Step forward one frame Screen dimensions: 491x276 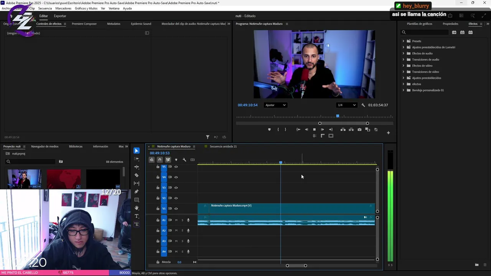coord(322,130)
